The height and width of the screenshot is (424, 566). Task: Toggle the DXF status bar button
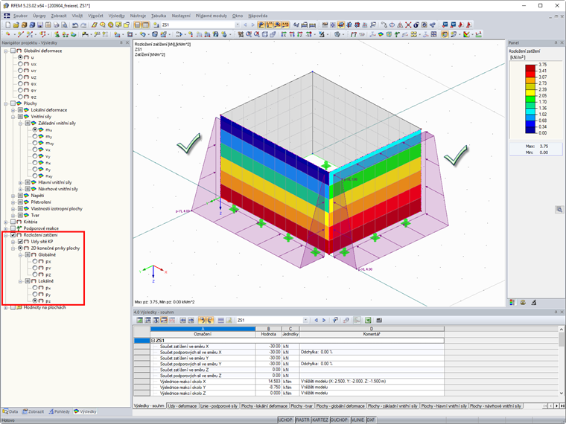pyautogui.click(x=371, y=420)
